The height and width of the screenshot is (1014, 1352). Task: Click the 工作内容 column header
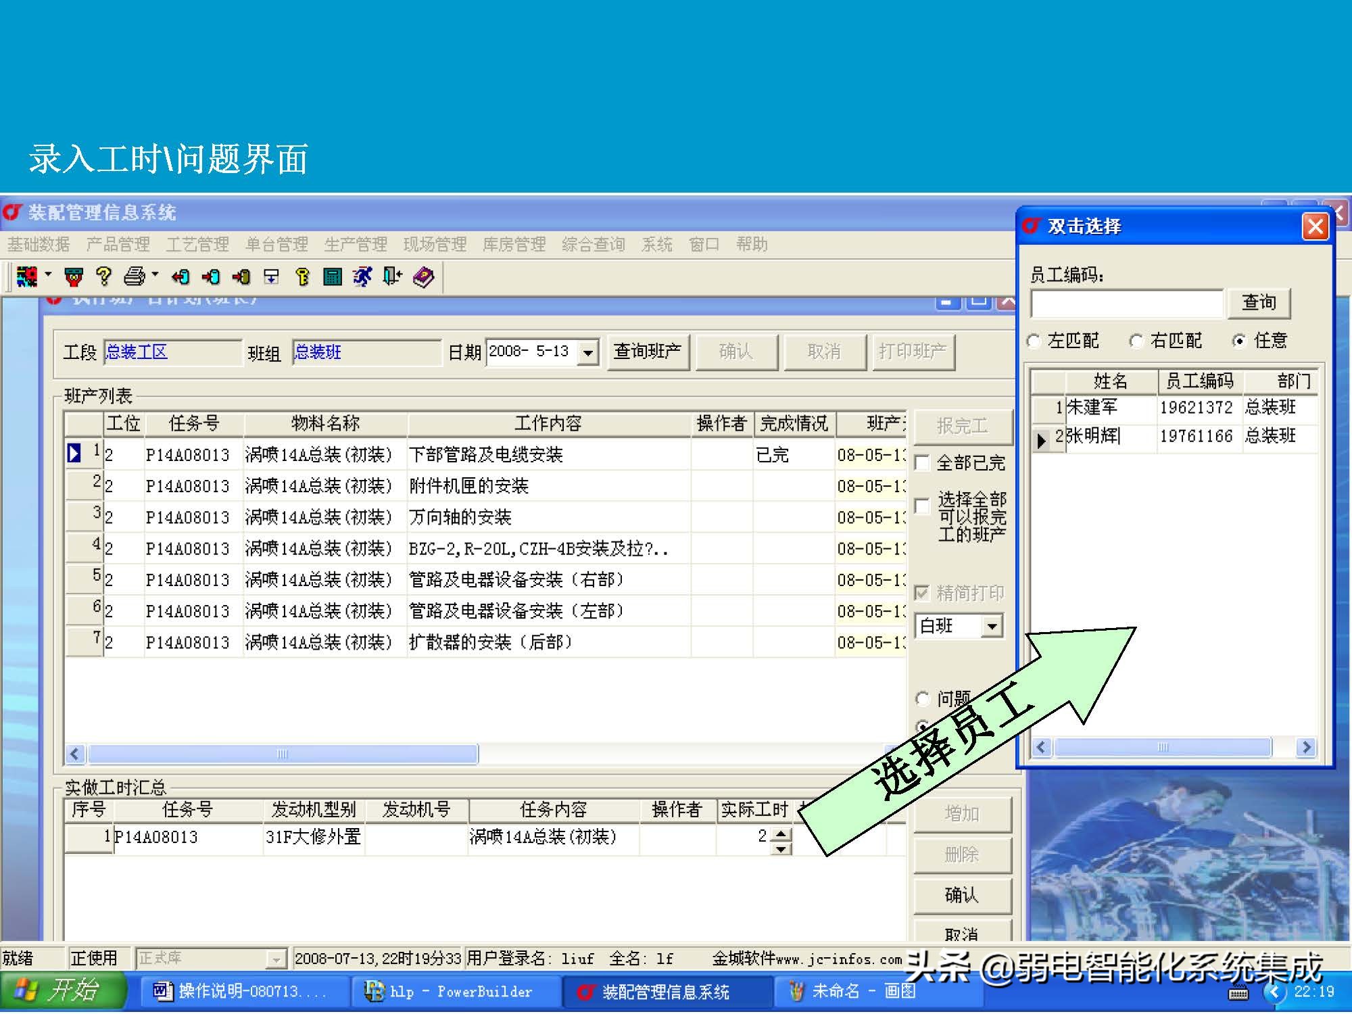click(x=548, y=424)
